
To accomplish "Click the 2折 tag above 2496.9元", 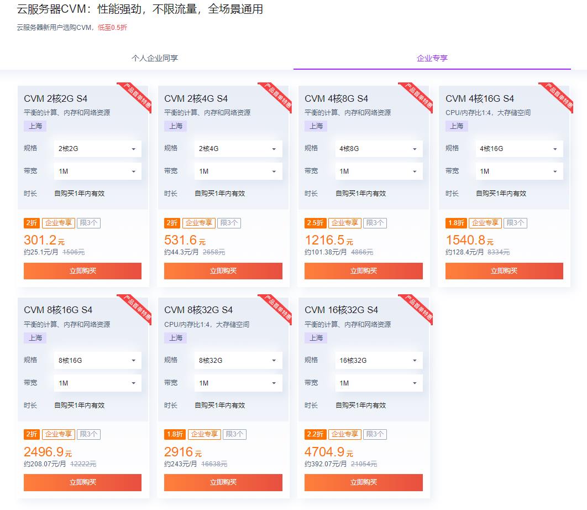I will click(32, 434).
